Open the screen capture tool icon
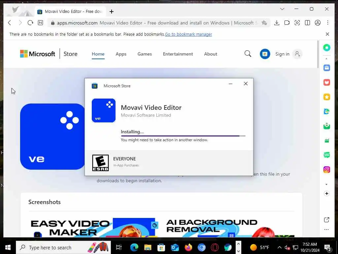Screen dimensions: 338x254 pyautogui.click(x=297, y=23)
